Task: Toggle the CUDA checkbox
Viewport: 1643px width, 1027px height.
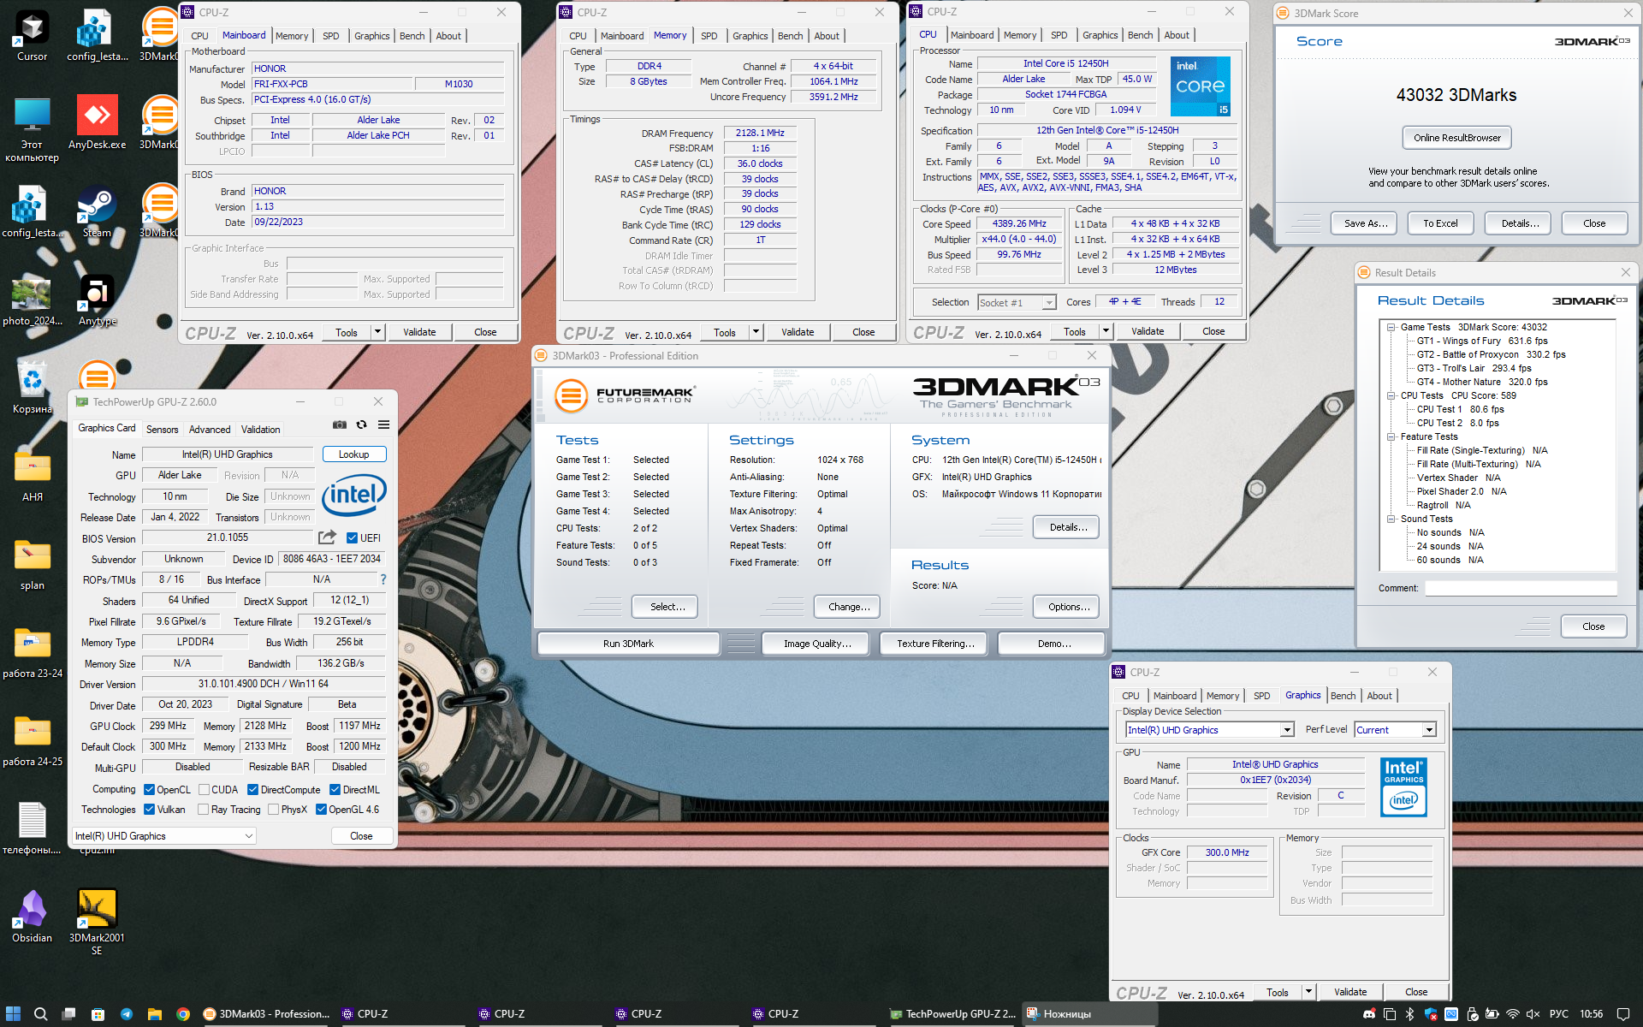Action: coord(204,790)
